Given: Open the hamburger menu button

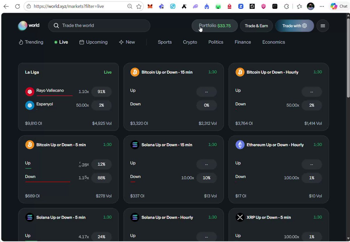Looking at the screenshot, I should (323, 26).
